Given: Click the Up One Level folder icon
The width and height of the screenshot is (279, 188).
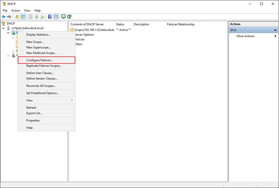Looking at the screenshot, I should (x=17, y=17).
